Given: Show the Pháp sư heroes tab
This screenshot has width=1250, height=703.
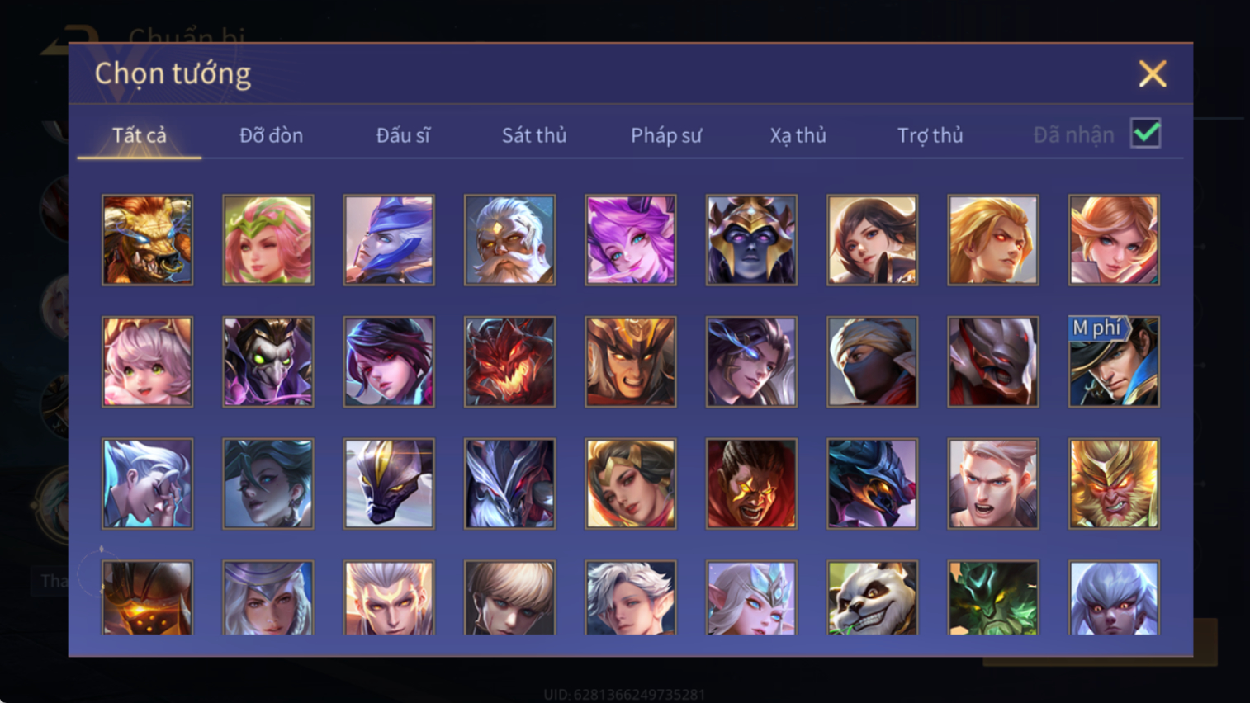Looking at the screenshot, I should [666, 135].
